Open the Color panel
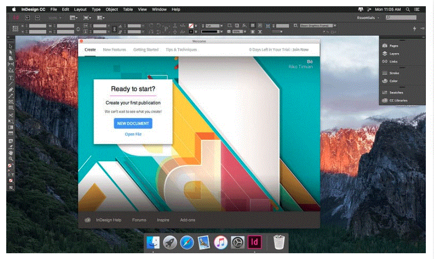This screenshot has height=259, width=434. pos(390,81)
